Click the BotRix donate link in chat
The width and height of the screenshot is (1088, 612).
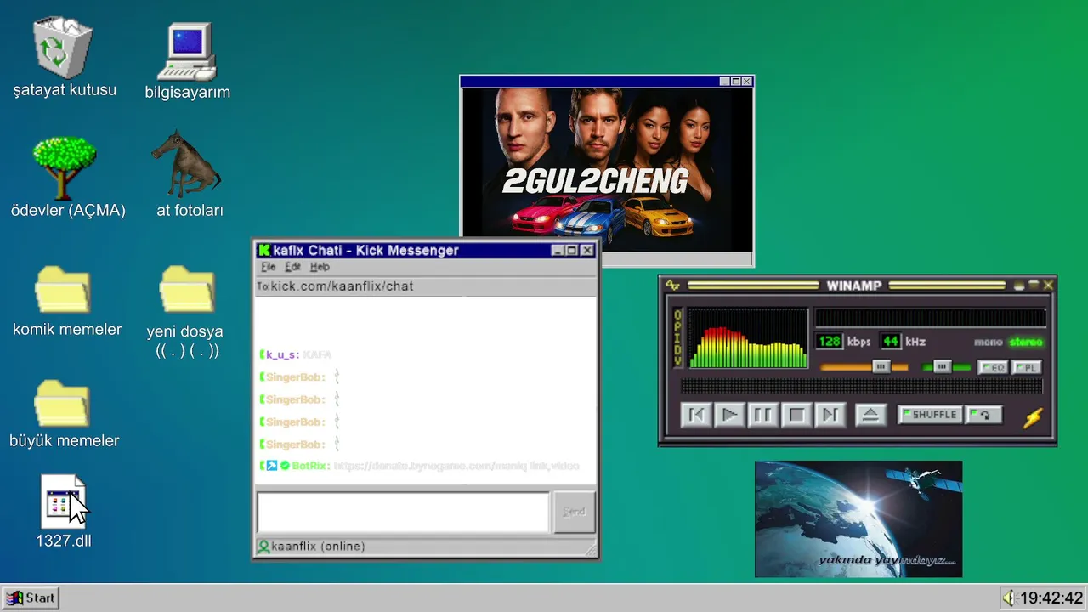[456, 466]
